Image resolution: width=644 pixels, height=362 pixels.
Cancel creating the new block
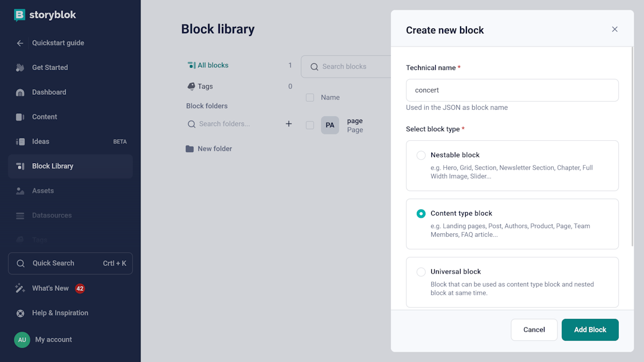pyautogui.click(x=534, y=329)
